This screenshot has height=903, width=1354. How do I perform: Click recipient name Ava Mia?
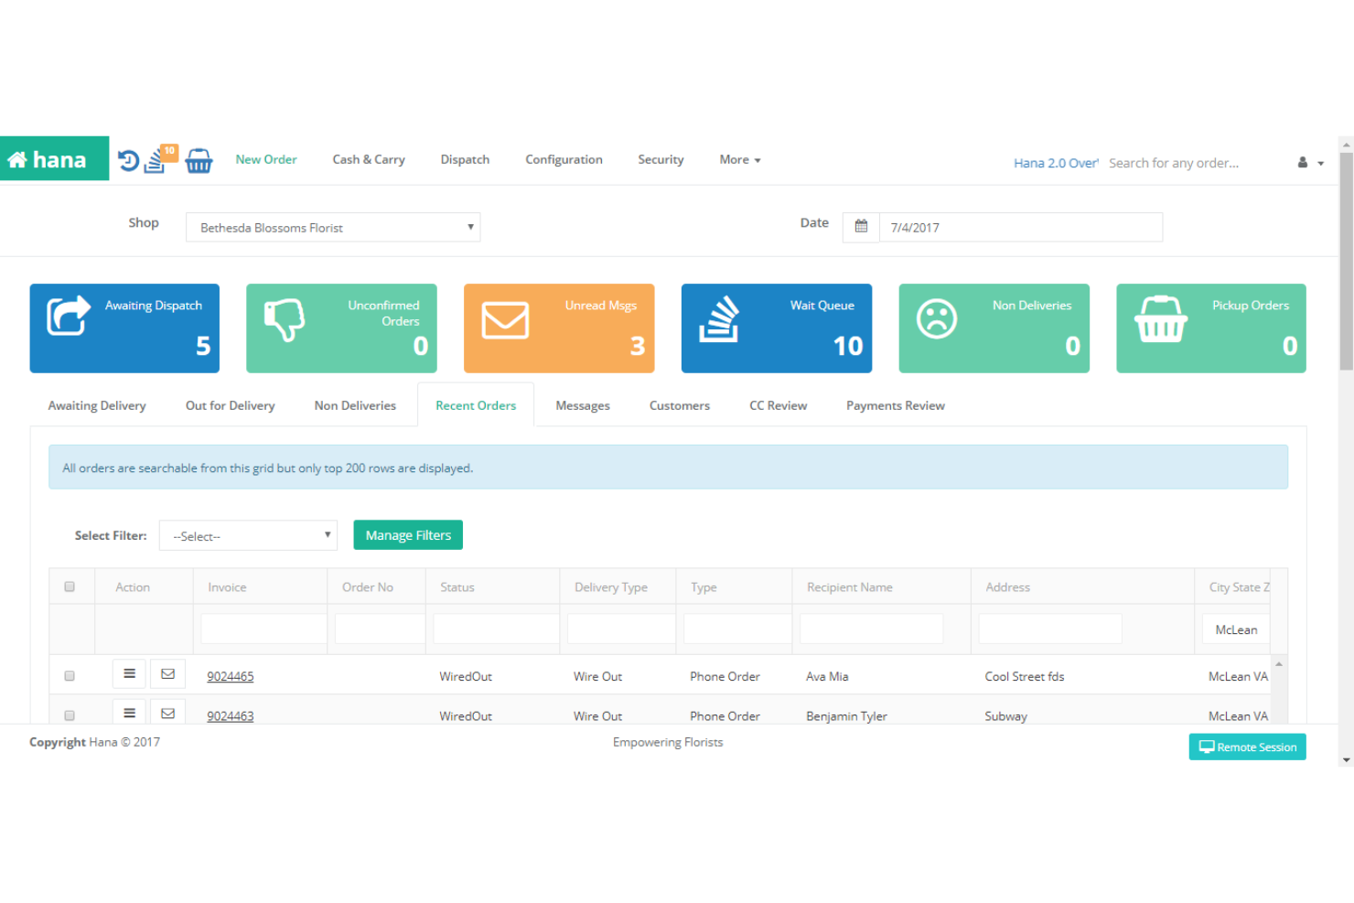[827, 676]
